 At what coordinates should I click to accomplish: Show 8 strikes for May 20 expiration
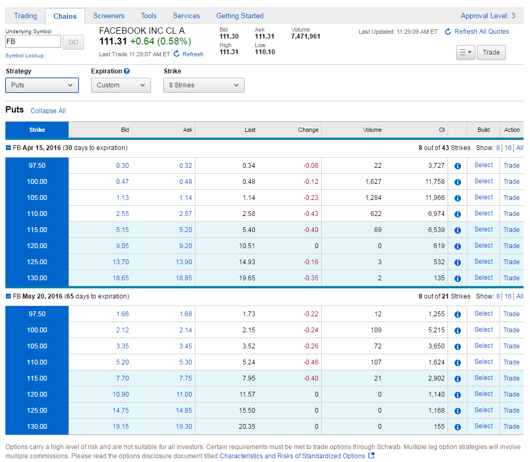[498, 296]
